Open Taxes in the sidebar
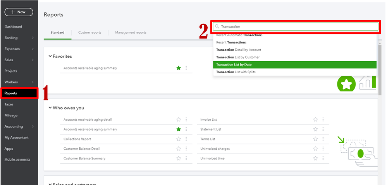This screenshot has width=387, height=185. tap(9, 104)
